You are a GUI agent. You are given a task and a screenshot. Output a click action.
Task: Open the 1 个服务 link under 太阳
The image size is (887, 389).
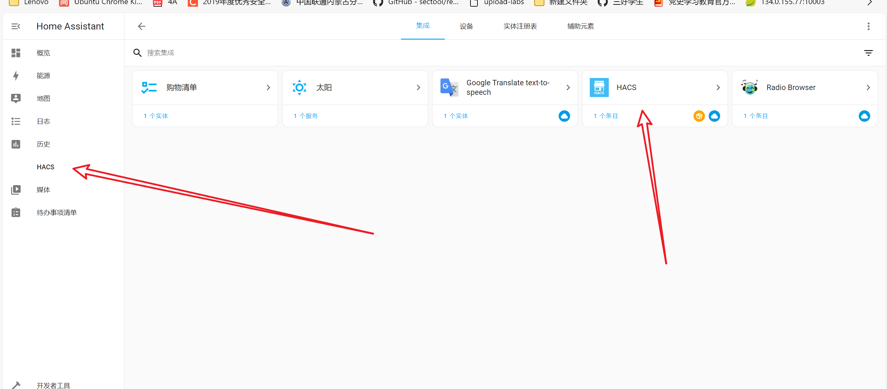pyautogui.click(x=306, y=116)
